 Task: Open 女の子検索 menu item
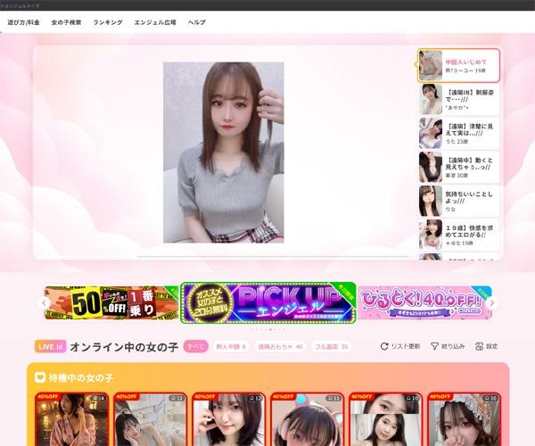(66, 22)
